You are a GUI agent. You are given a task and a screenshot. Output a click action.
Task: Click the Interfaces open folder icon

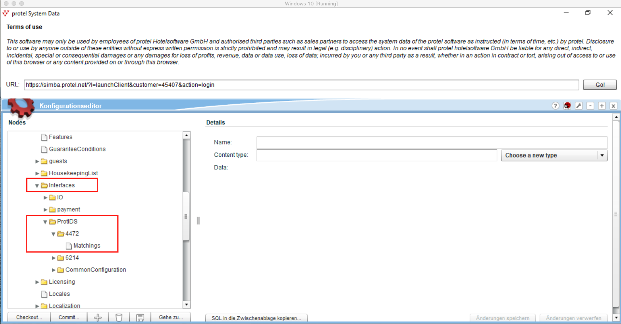pos(44,185)
